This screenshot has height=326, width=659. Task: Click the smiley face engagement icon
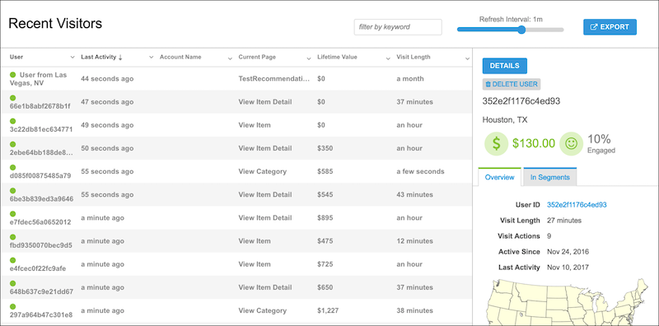571,144
